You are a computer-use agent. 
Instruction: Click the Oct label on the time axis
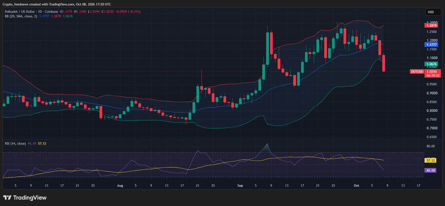point(356,186)
